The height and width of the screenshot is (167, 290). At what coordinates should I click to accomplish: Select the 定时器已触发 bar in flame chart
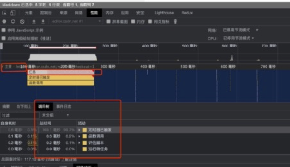point(60,78)
